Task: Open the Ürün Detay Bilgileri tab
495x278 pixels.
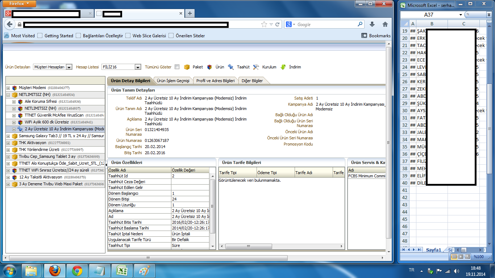Action: [x=130, y=80]
